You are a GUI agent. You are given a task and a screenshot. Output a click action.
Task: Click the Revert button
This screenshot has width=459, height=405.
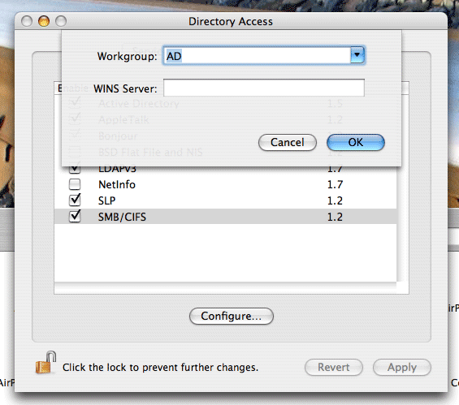point(334,368)
